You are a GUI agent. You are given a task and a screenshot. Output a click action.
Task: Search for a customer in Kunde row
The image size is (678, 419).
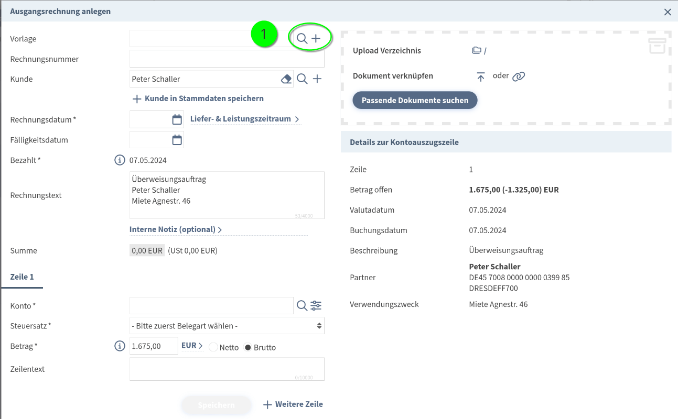pos(303,79)
